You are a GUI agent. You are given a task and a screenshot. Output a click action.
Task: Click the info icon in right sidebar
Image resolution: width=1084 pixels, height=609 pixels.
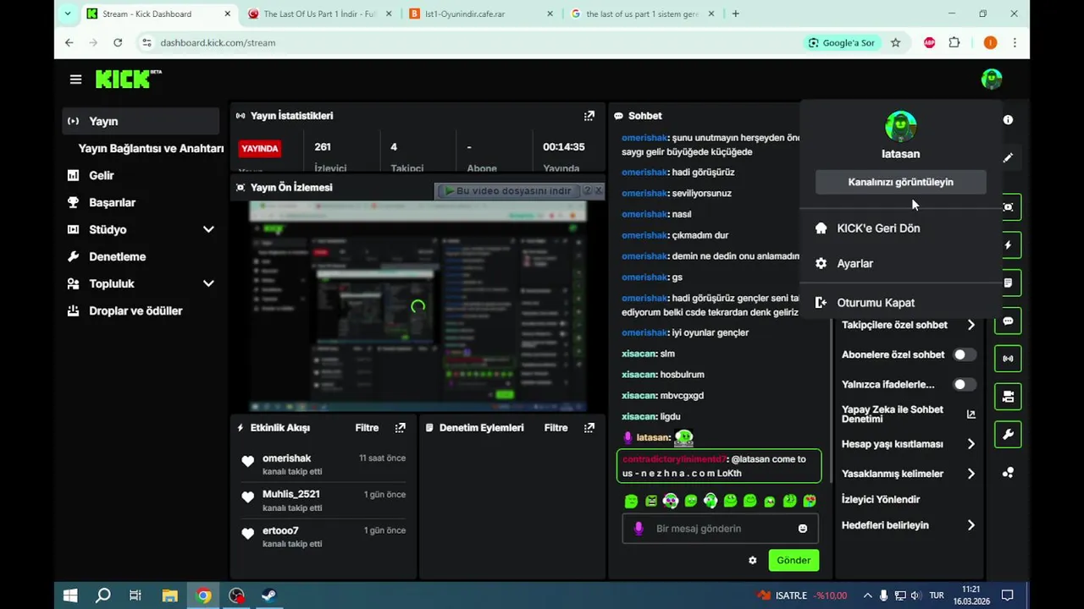pyautogui.click(x=1008, y=120)
